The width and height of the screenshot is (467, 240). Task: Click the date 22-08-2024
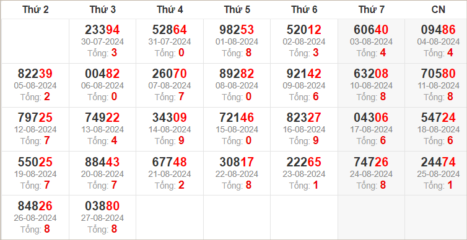click(x=237, y=174)
